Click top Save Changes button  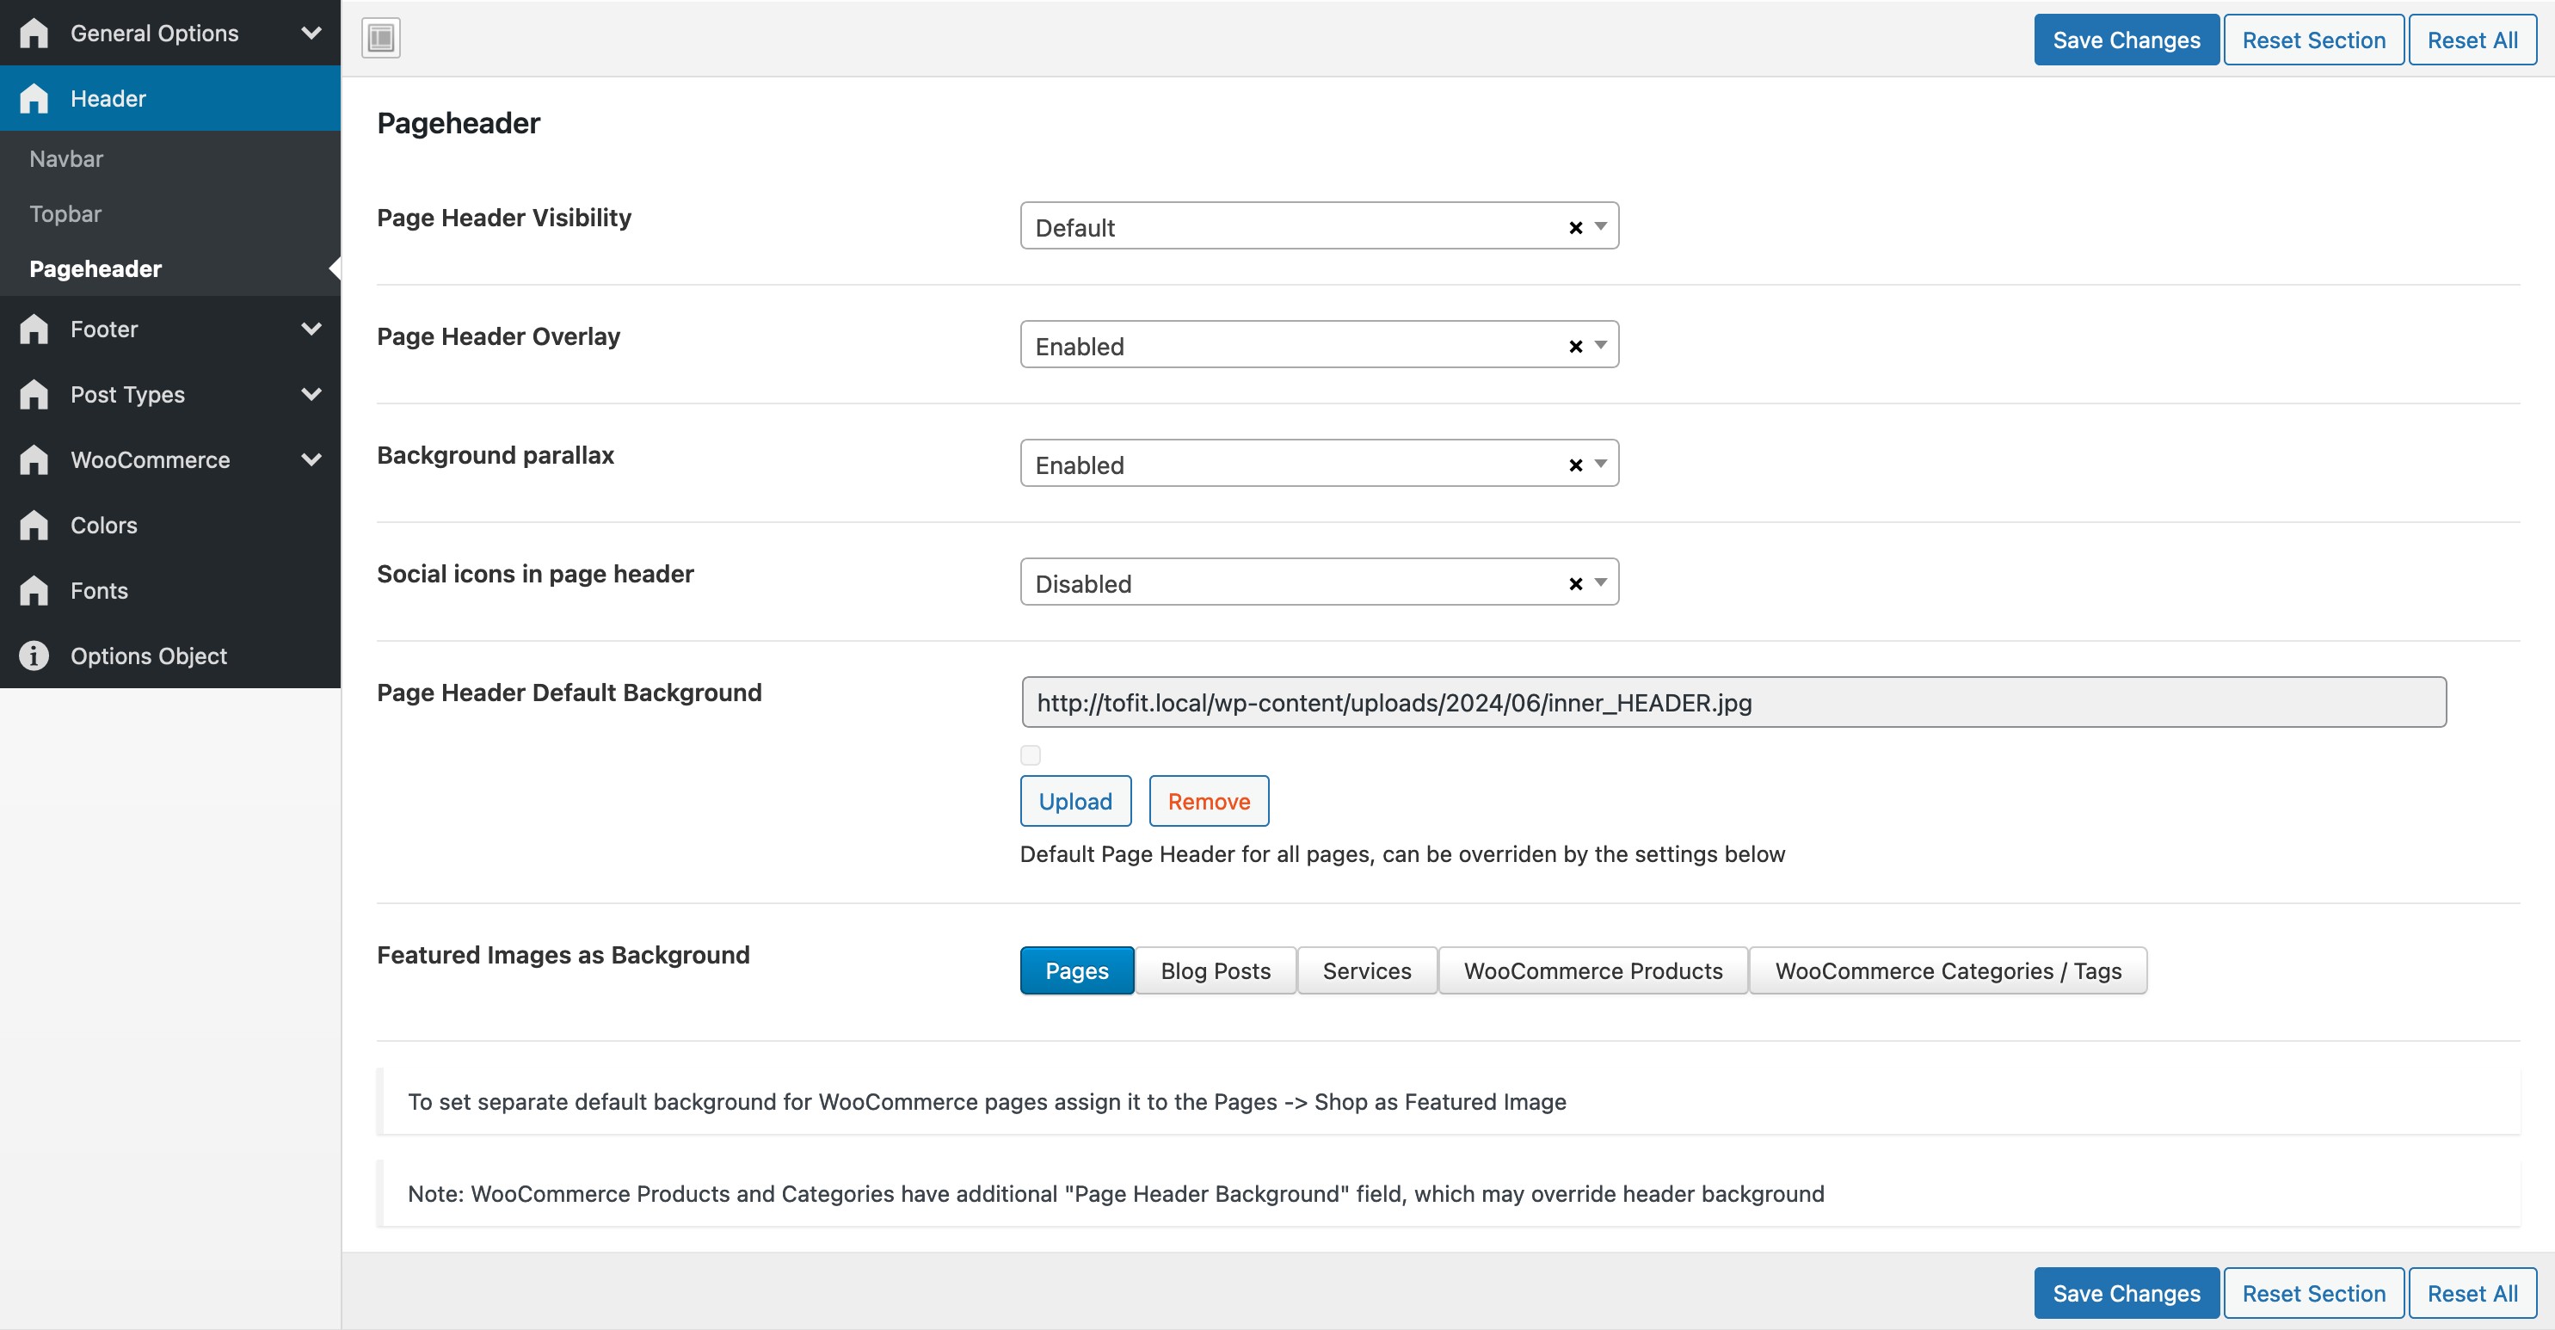2126,40
